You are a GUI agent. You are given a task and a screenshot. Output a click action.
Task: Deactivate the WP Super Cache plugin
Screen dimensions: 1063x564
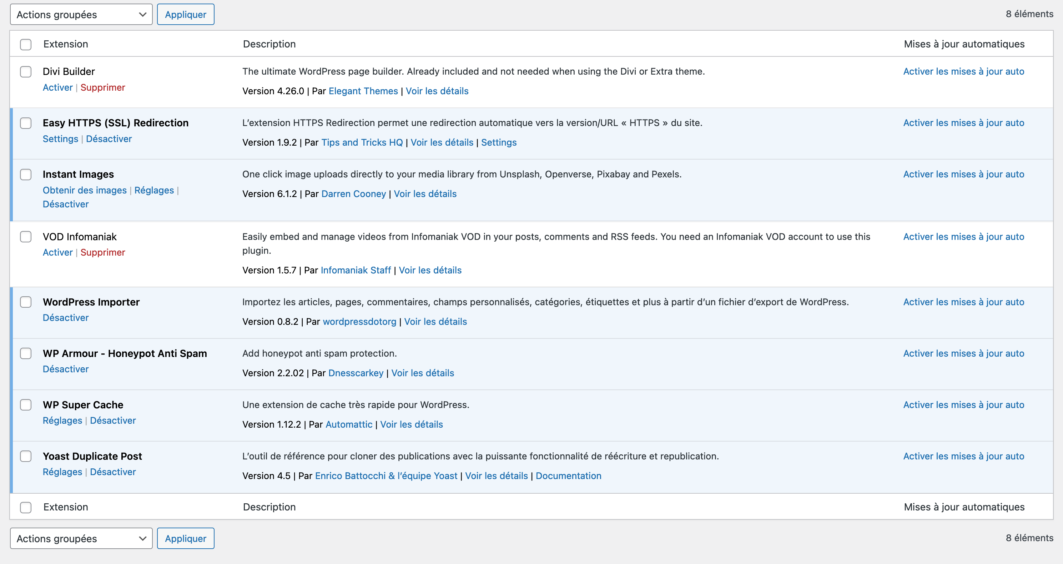[113, 421]
